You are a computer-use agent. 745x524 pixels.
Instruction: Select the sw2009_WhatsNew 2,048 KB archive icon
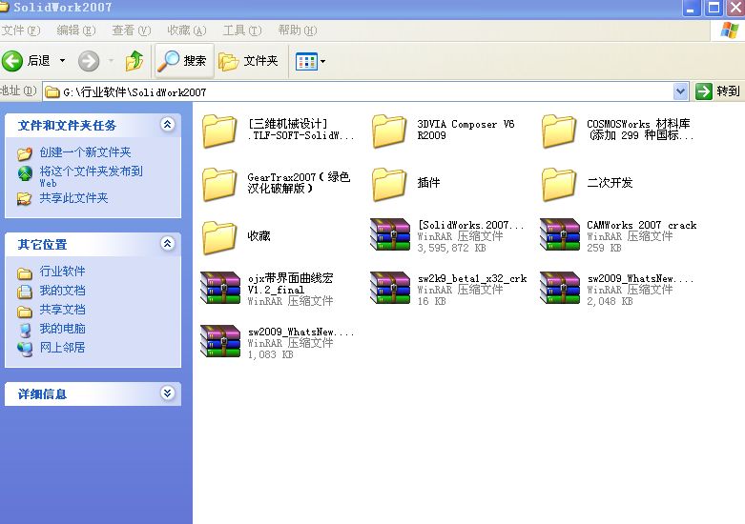tap(560, 288)
